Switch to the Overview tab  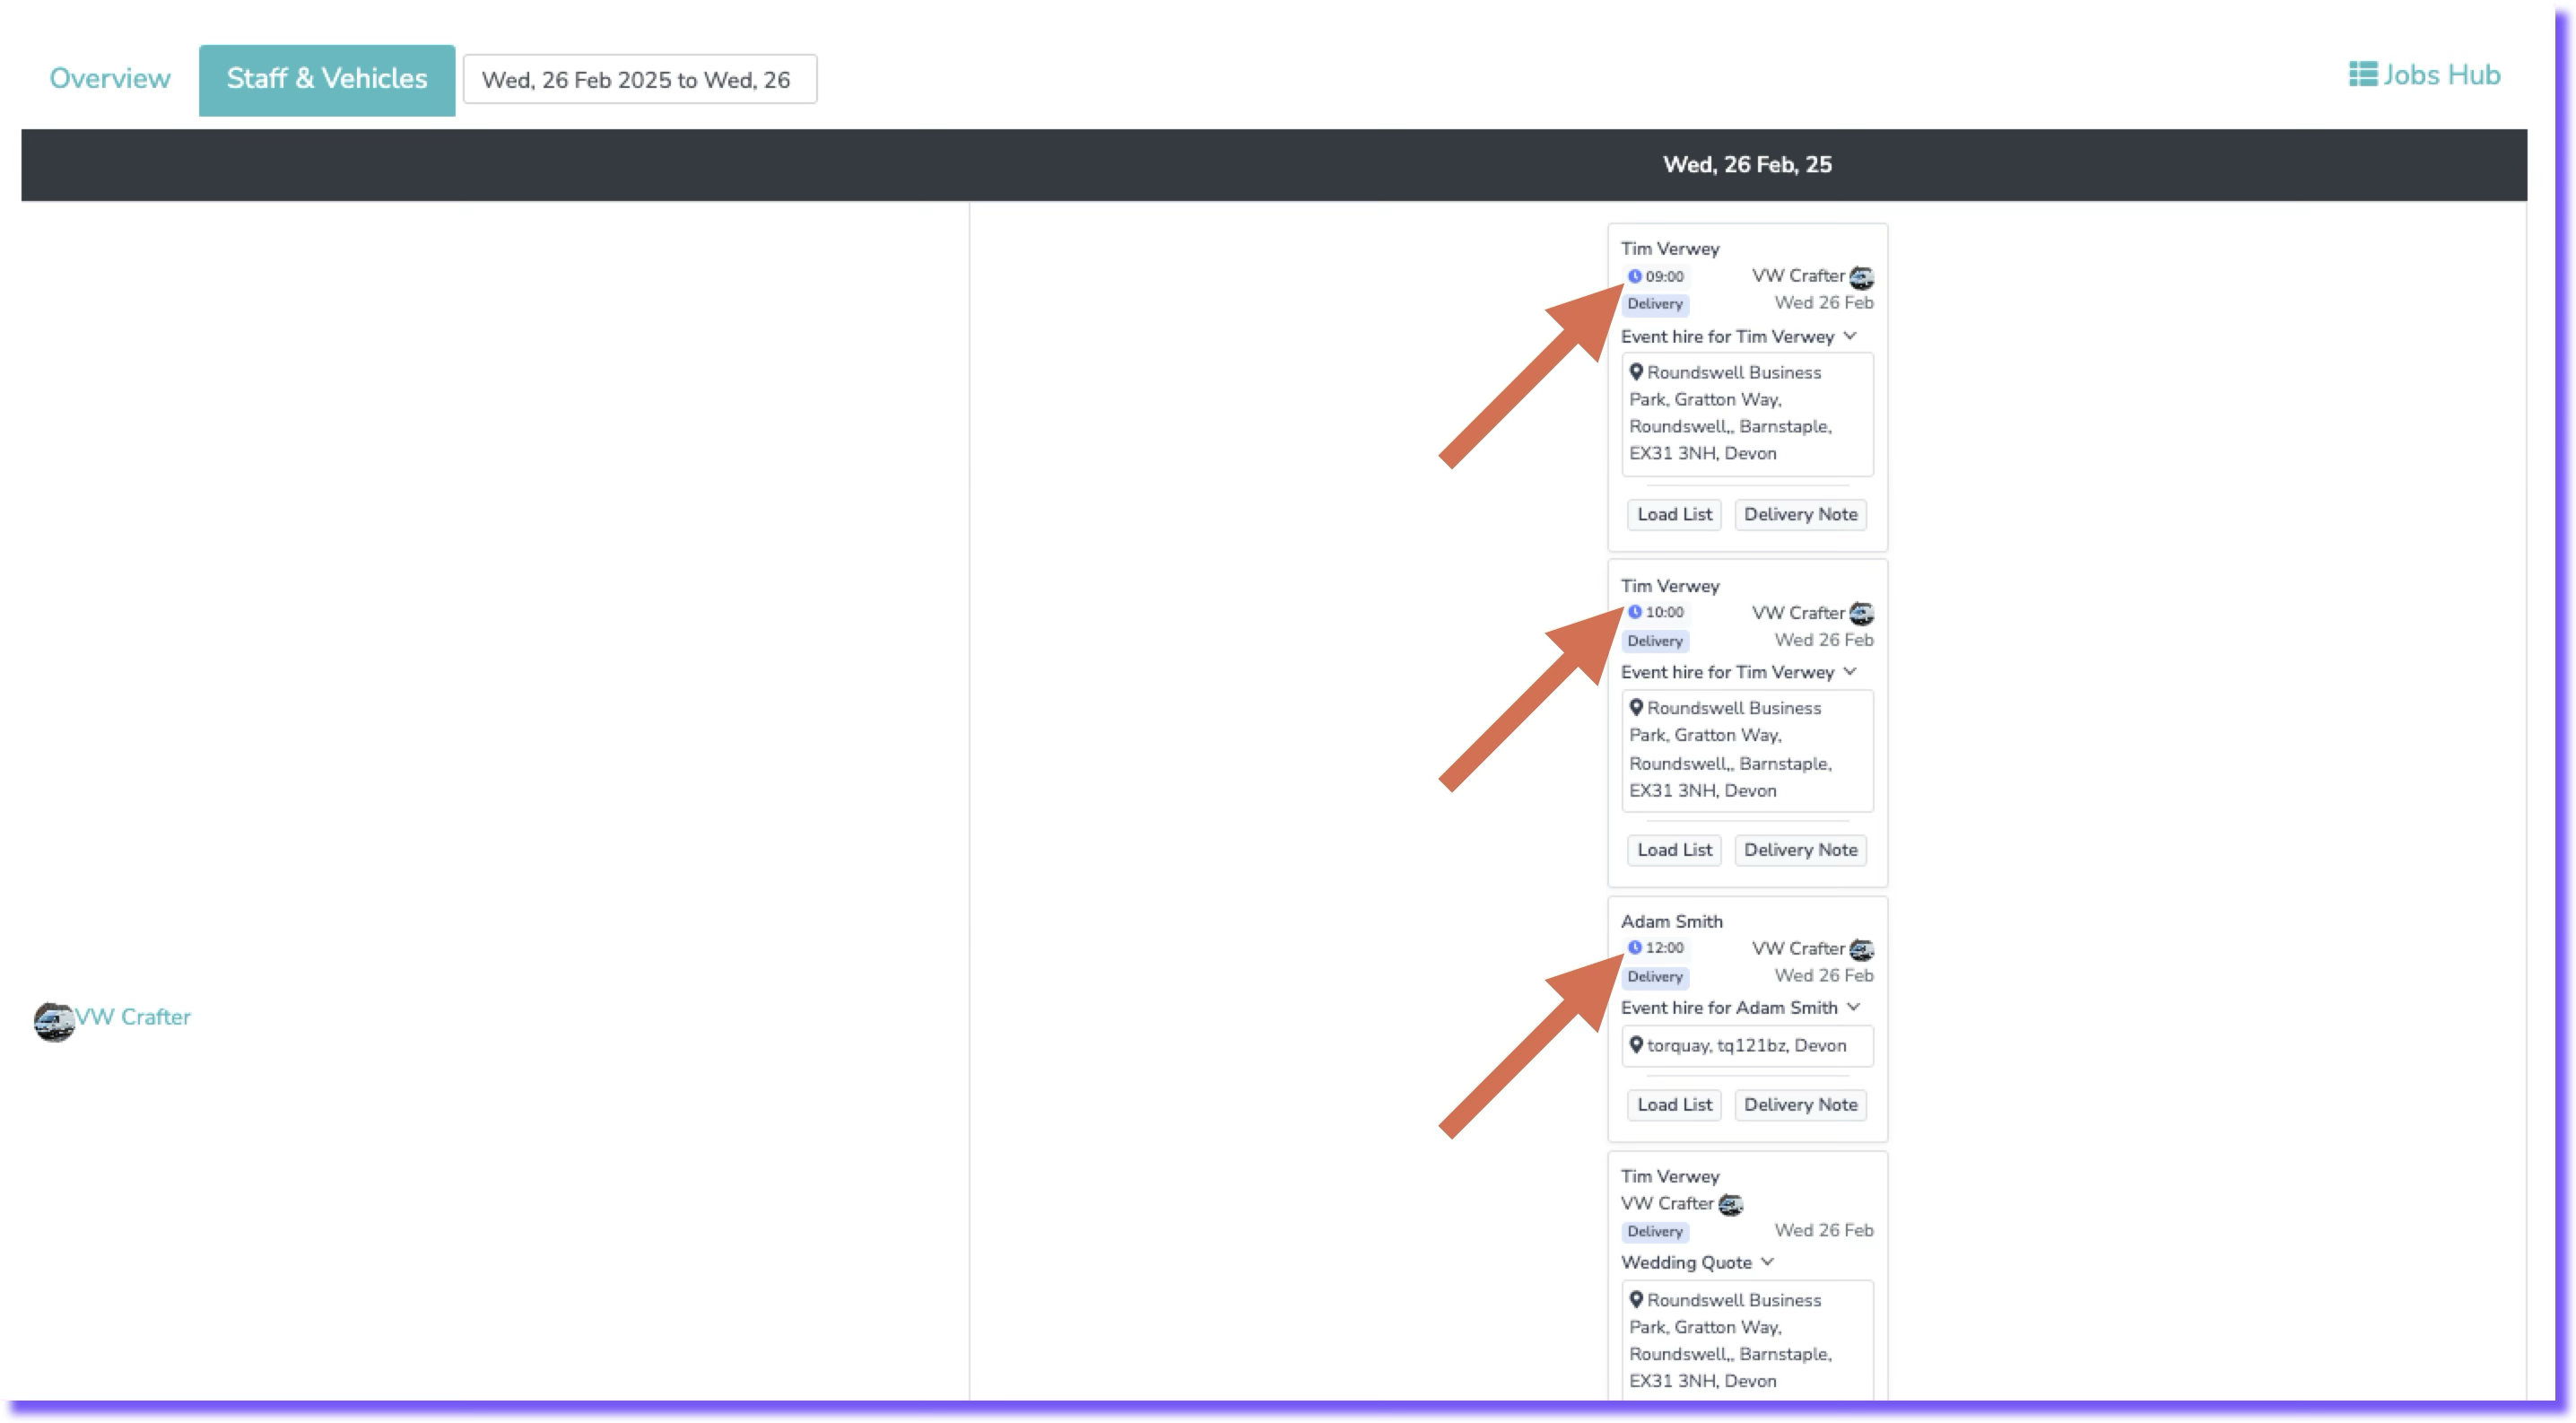coord(110,79)
